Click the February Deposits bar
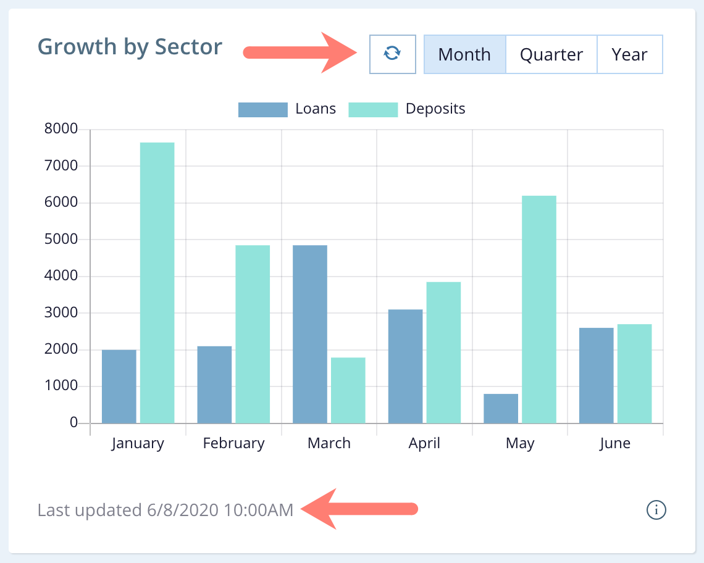The image size is (704, 563). tap(253, 334)
